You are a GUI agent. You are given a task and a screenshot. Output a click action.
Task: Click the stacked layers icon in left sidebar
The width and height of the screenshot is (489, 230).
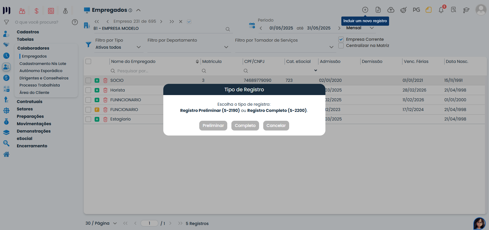click(x=6, y=133)
